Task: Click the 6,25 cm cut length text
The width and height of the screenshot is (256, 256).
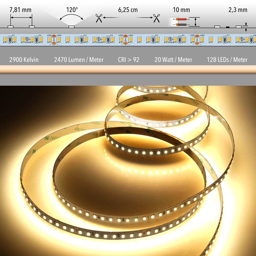Action: click(x=128, y=10)
